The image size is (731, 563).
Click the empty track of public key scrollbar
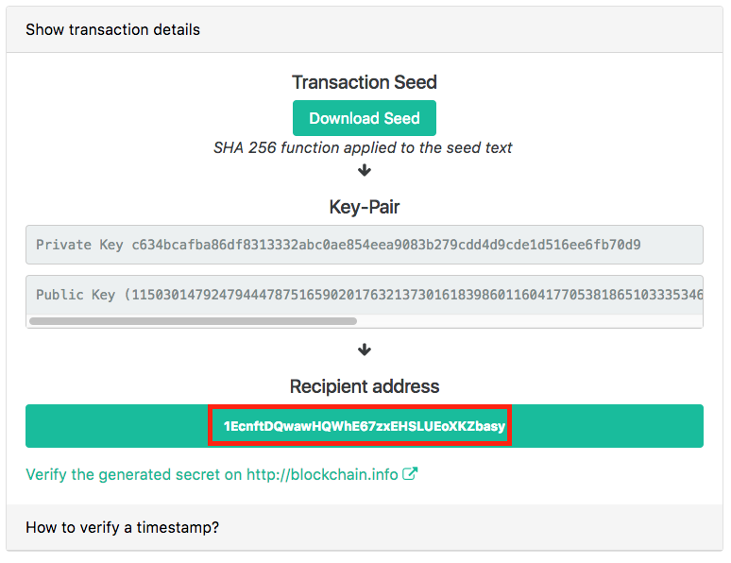[x=530, y=321]
